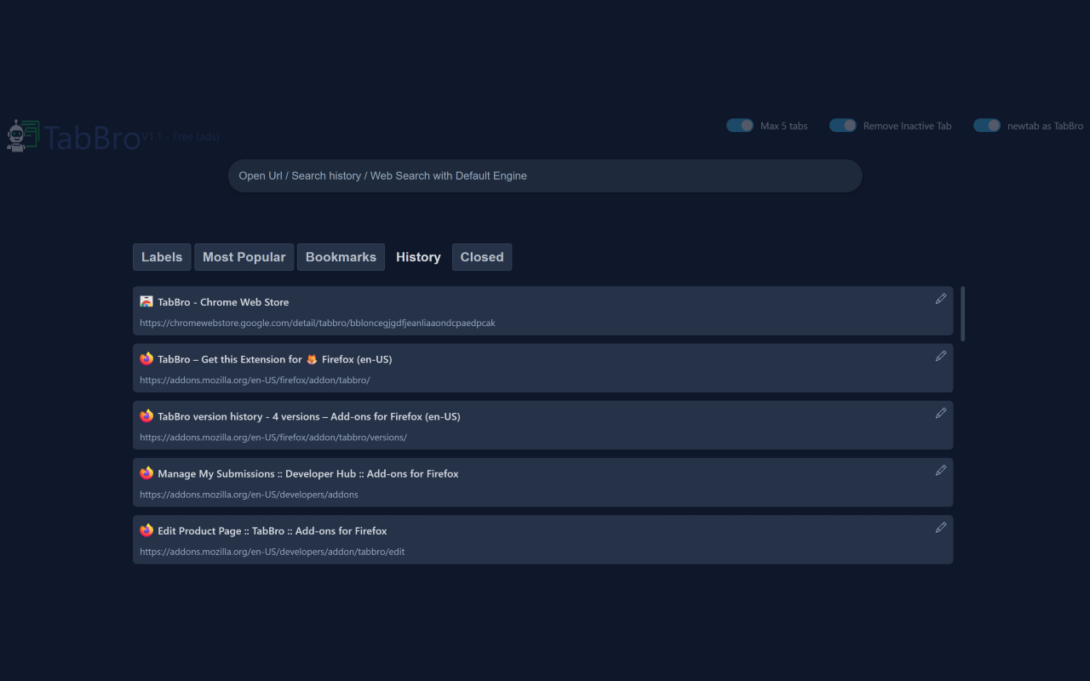Image resolution: width=1090 pixels, height=681 pixels.
Task: Toggle the Max 5 tabs switch
Action: (x=740, y=125)
